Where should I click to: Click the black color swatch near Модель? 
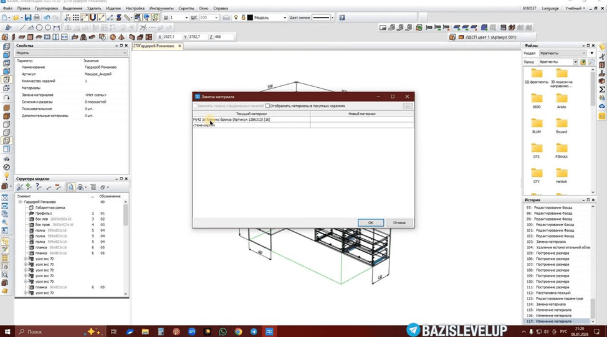pos(250,17)
